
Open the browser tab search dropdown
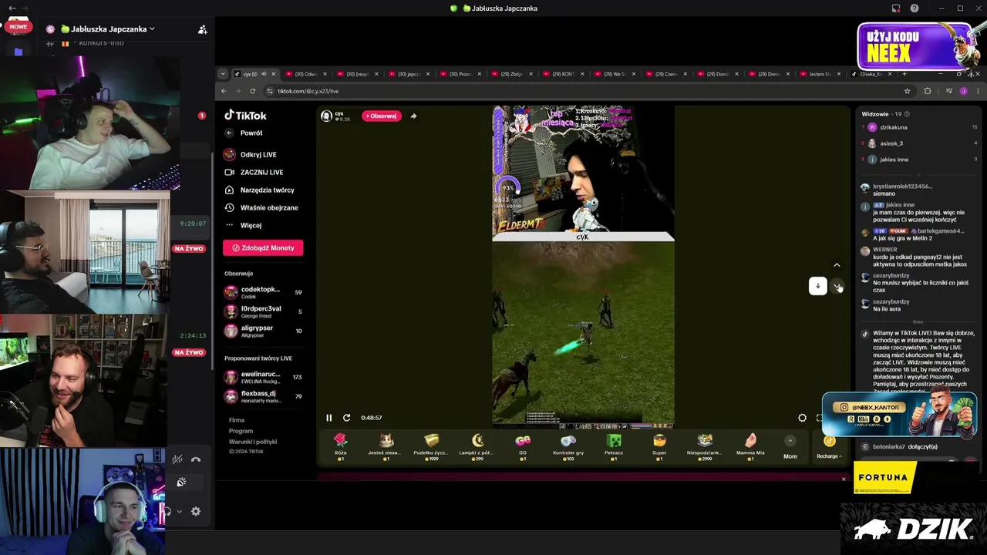point(223,74)
